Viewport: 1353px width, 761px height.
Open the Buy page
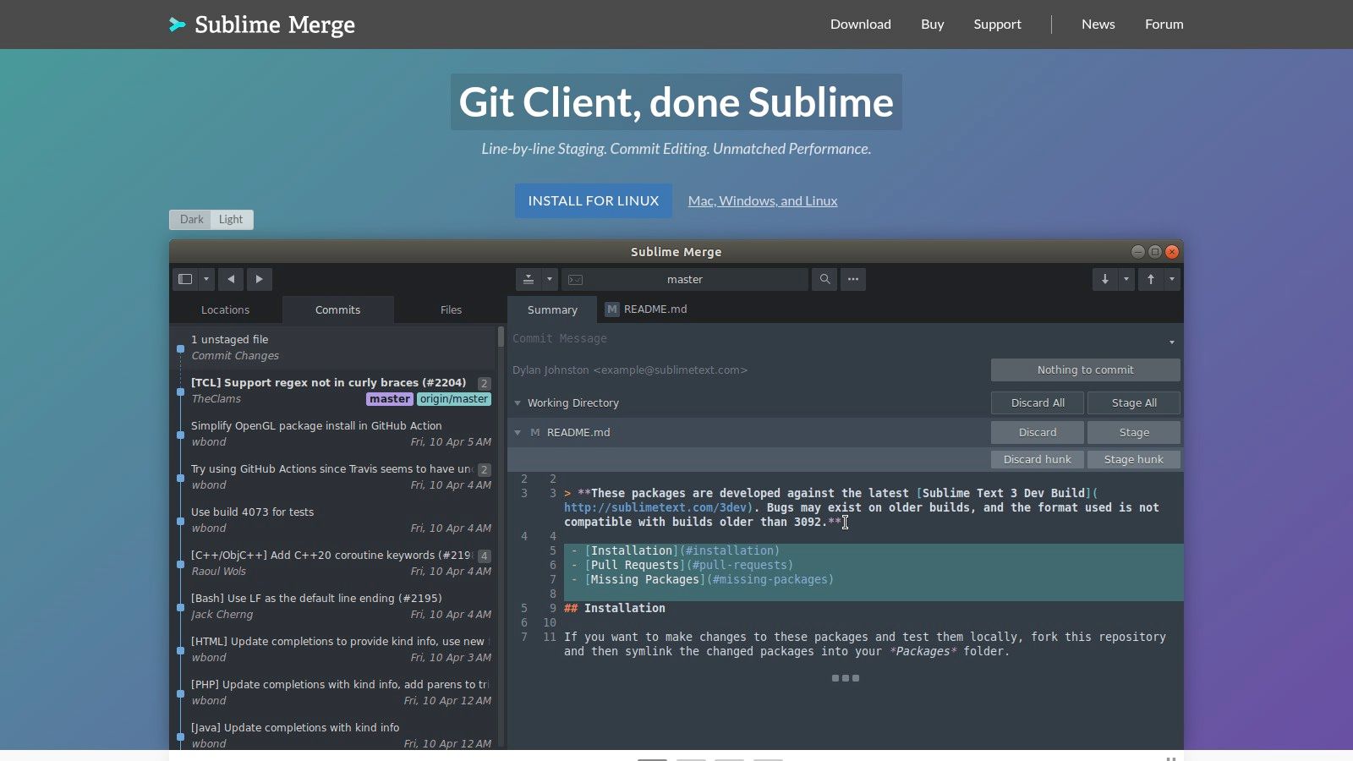click(x=932, y=24)
